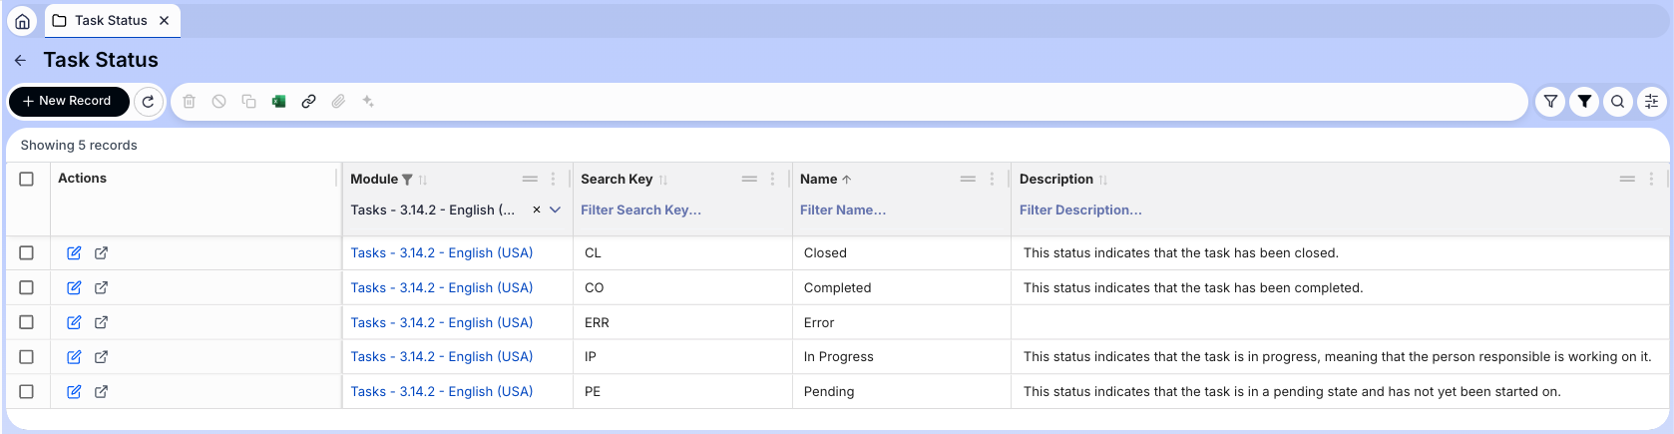Open the Pending record in new view
The height and width of the screenshot is (434, 1674).
coord(101,392)
